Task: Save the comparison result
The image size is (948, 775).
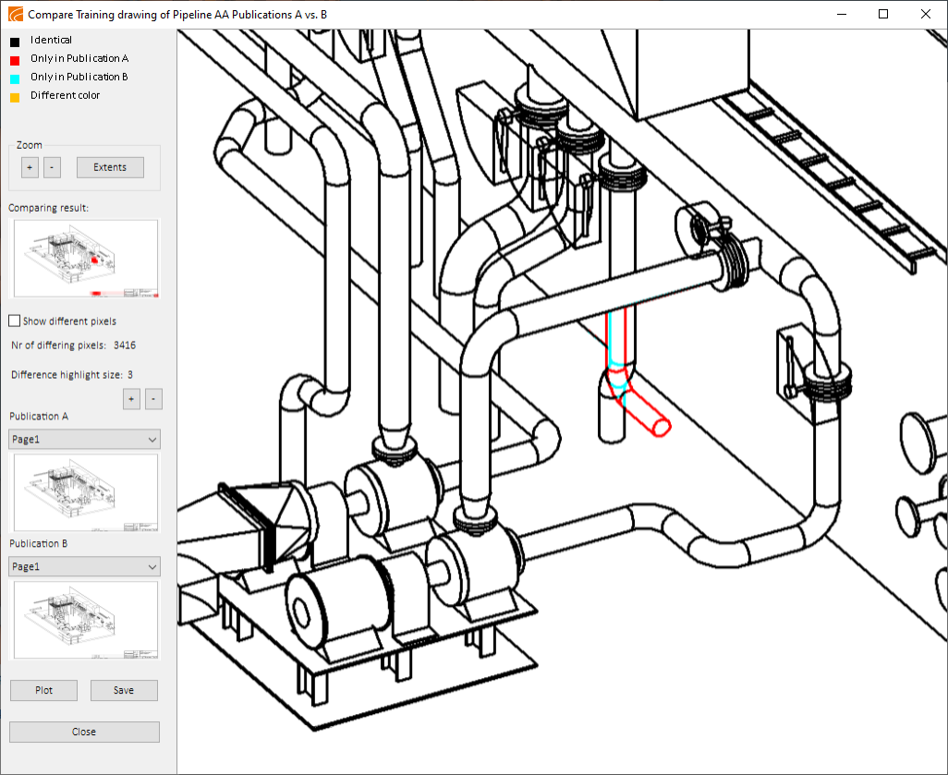Action: (124, 690)
